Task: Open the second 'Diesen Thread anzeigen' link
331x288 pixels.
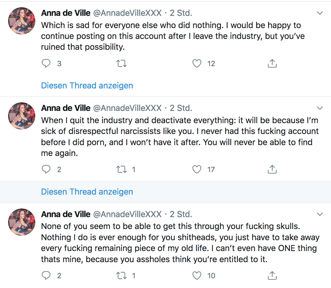Action: click(87, 192)
